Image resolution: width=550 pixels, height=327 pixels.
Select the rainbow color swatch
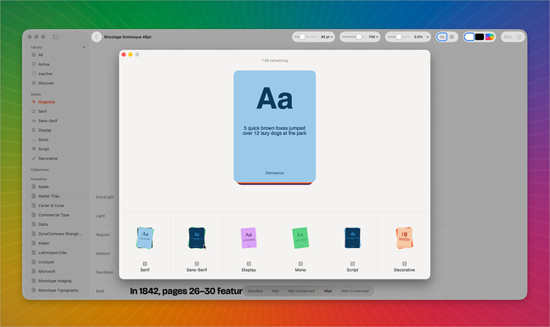click(x=490, y=37)
